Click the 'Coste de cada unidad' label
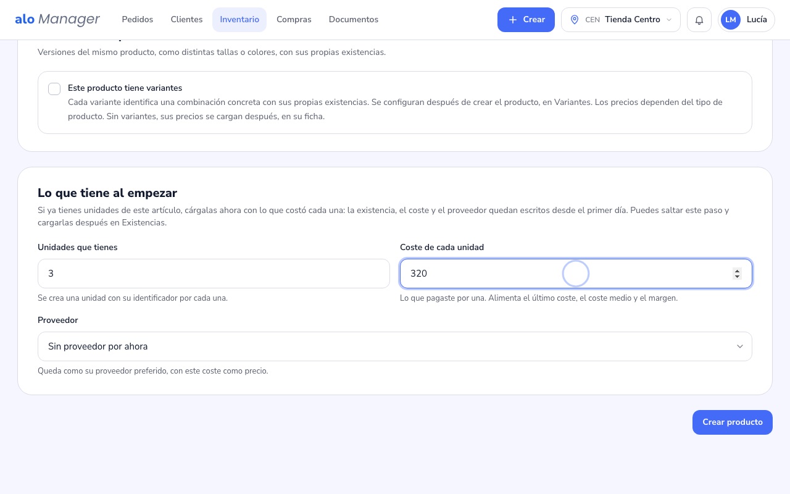The image size is (790, 494). (x=442, y=247)
